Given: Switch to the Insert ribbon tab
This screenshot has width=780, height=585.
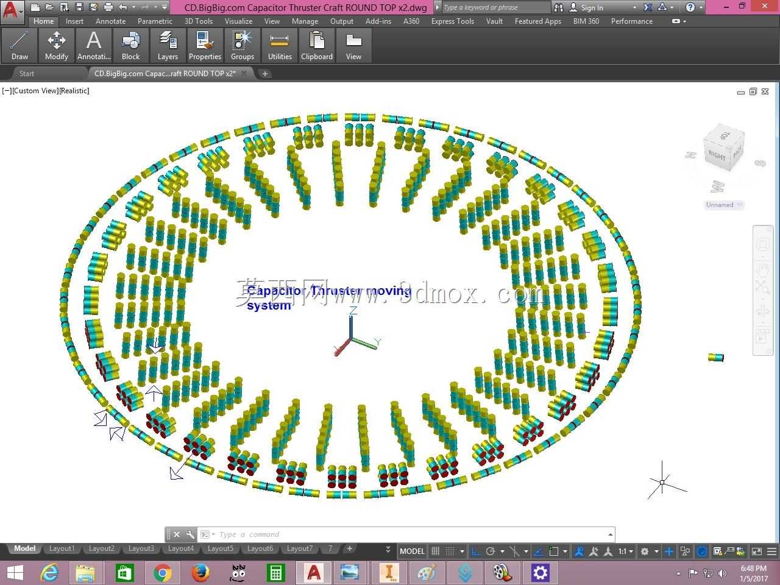Looking at the screenshot, I should 74,21.
